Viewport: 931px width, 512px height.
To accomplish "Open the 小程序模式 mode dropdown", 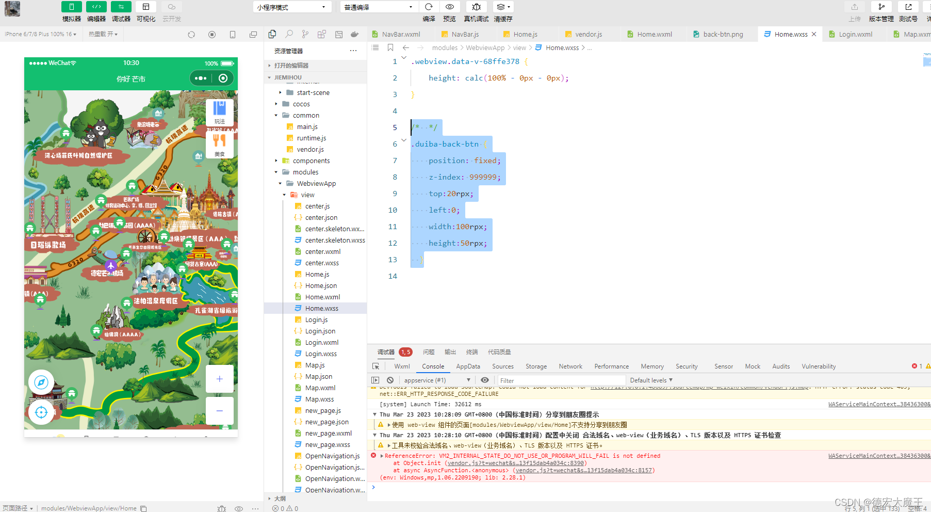I will click(x=292, y=7).
